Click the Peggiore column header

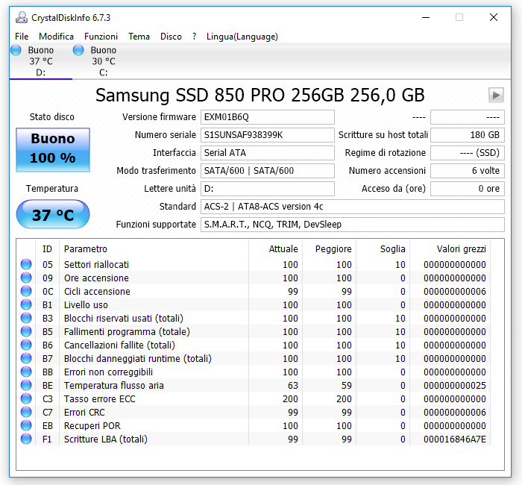pos(328,248)
